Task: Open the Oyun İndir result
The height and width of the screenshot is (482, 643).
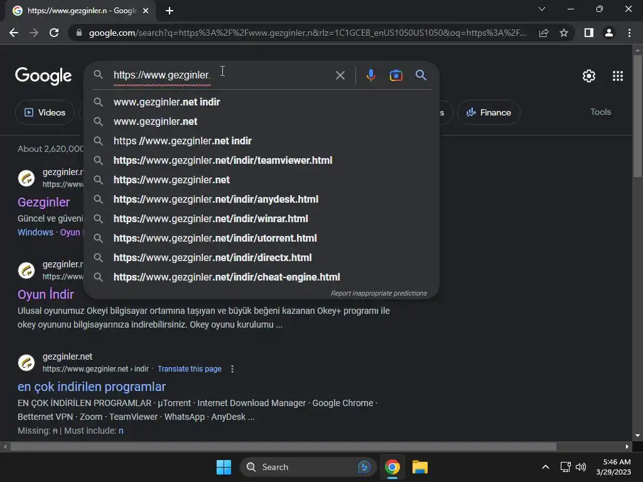Action: pos(45,294)
